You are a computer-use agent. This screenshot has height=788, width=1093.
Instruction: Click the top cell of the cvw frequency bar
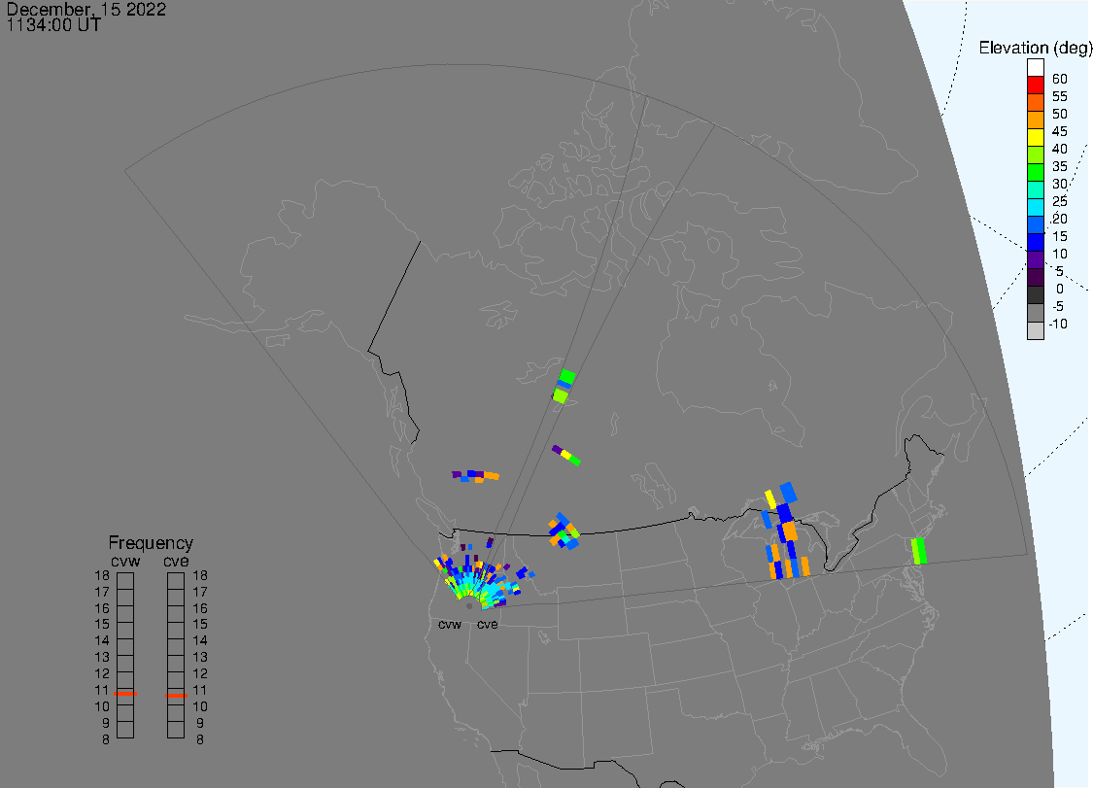pyautogui.click(x=125, y=581)
